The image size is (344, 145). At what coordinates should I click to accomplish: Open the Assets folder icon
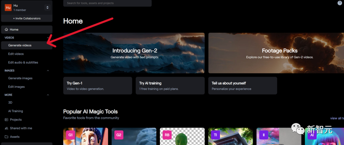(6, 137)
